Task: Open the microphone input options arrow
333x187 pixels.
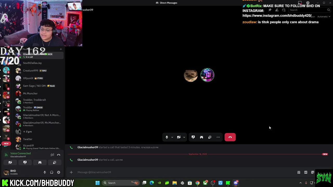Action: (172, 137)
